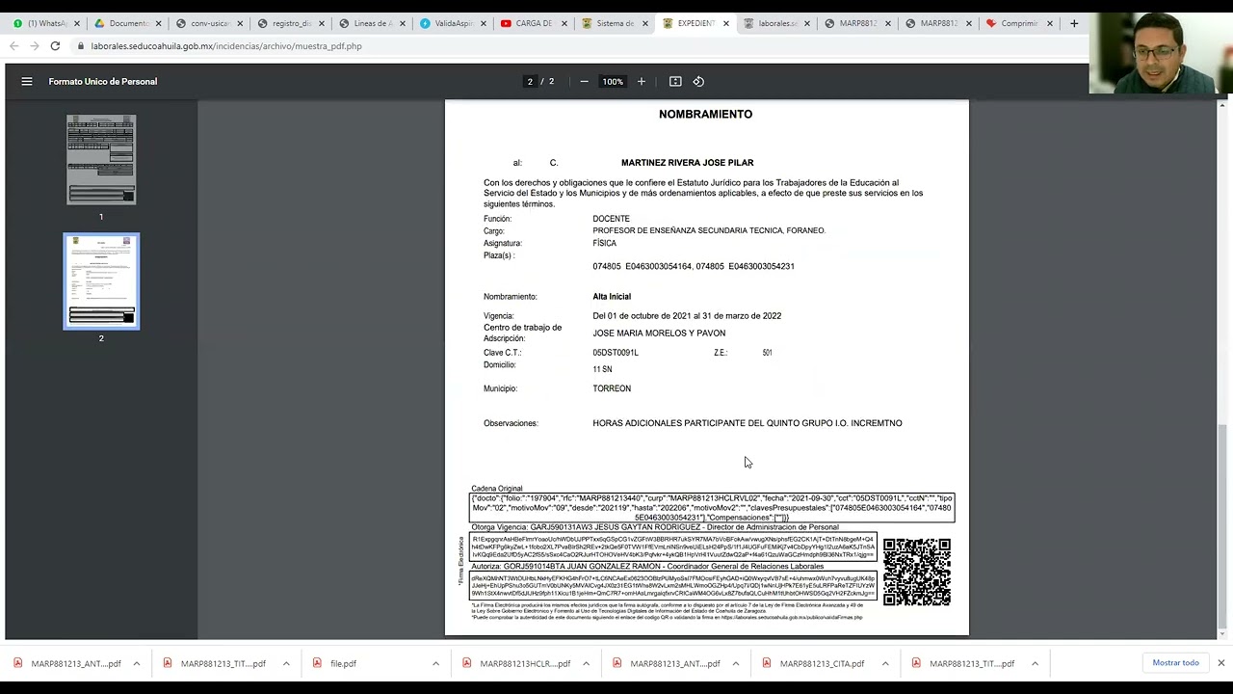Zoom in the PDF with plus button

pos(642,82)
